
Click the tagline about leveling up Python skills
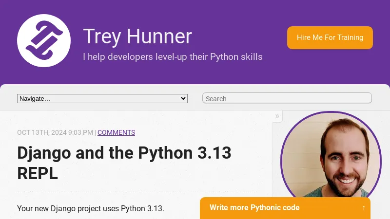173,57
